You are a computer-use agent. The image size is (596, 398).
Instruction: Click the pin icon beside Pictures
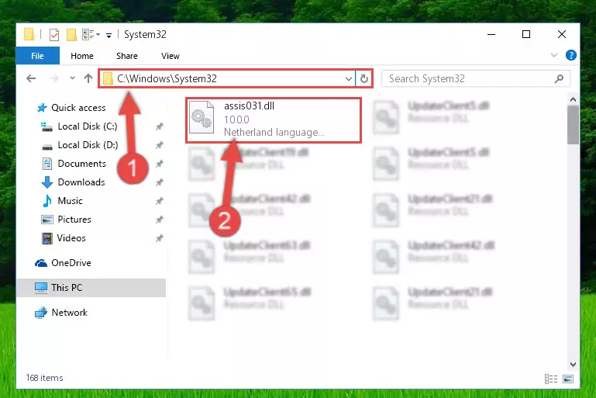(159, 220)
